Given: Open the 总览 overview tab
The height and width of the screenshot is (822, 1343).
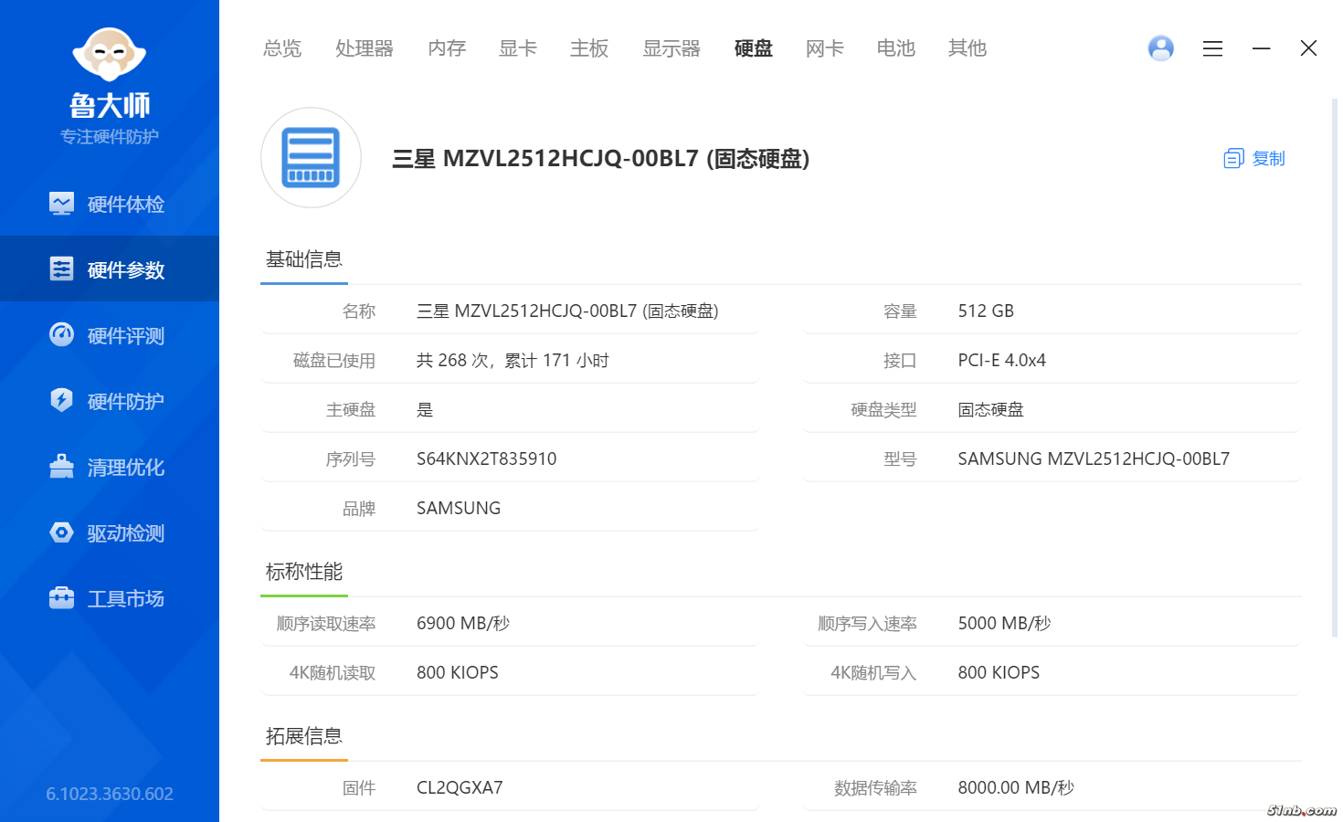Looking at the screenshot, I should point(281,48).
